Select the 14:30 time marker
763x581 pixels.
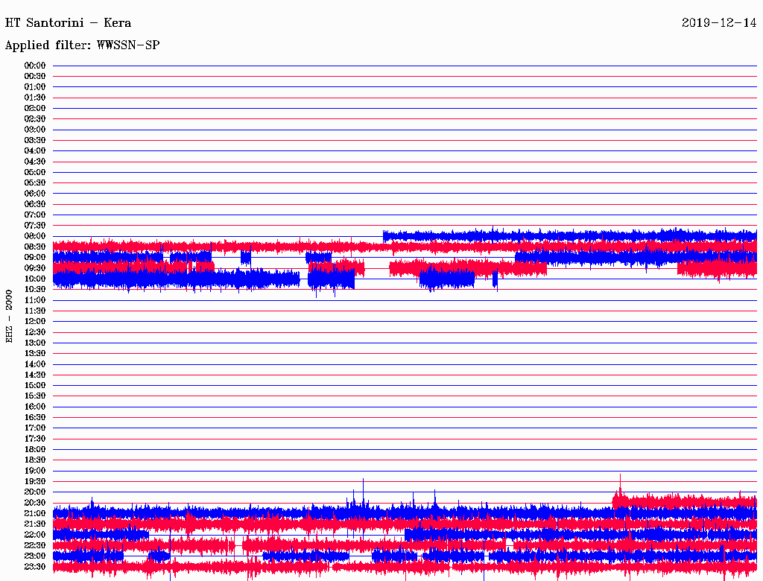[x=35, y=375]
